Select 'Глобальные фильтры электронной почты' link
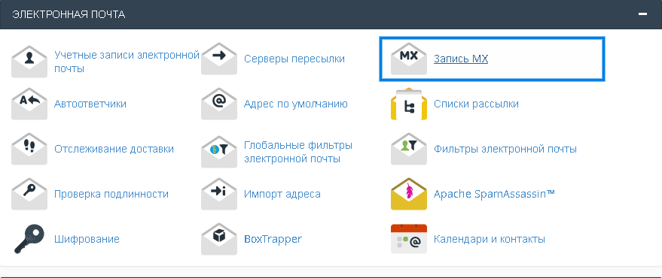 pyautogui.click(x=298, y=152)
